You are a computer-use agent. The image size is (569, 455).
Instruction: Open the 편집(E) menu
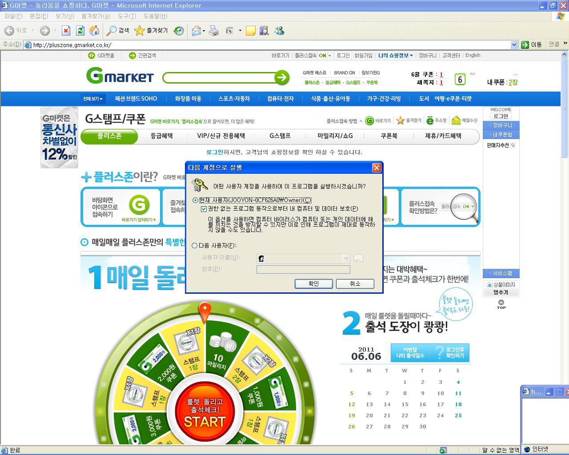39,16
